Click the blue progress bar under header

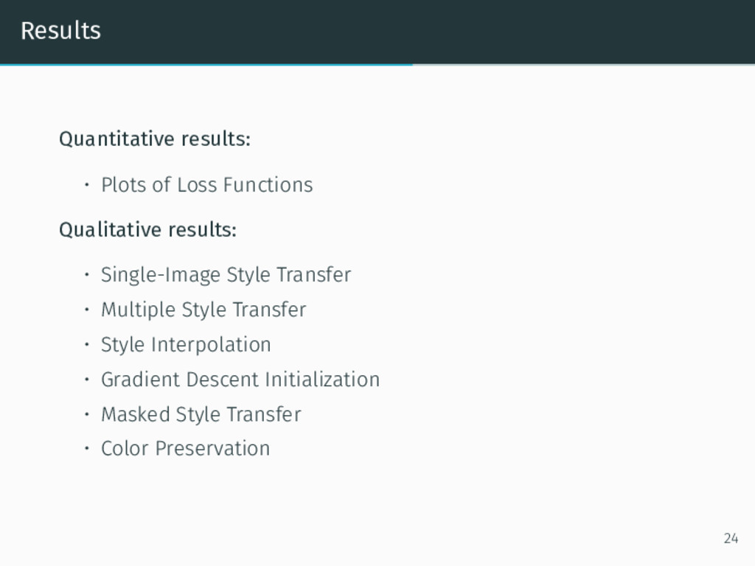(206, 65)
